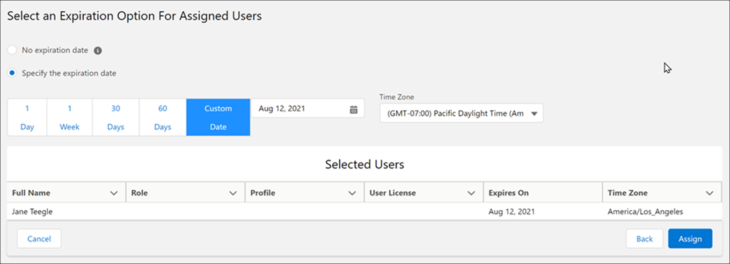
Task: Select the No expiration date radio button
Action: click(x=13, y=50)
